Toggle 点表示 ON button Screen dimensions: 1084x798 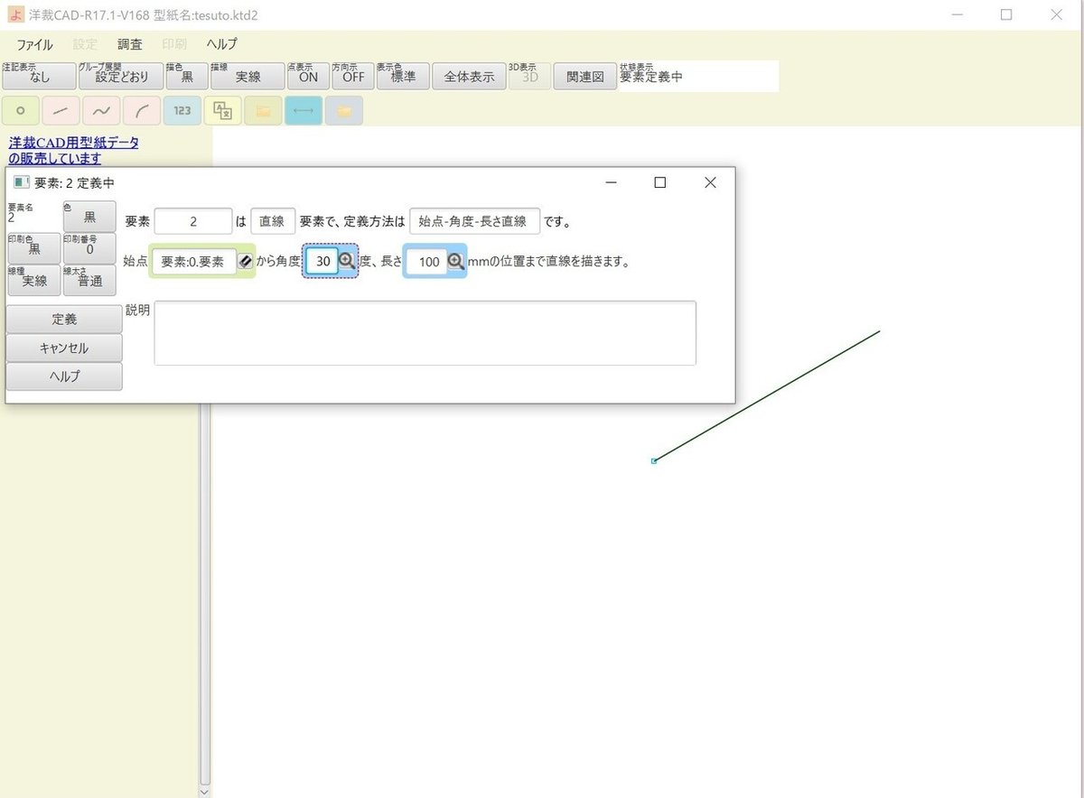pyautogui.click(x=308, y=77)
